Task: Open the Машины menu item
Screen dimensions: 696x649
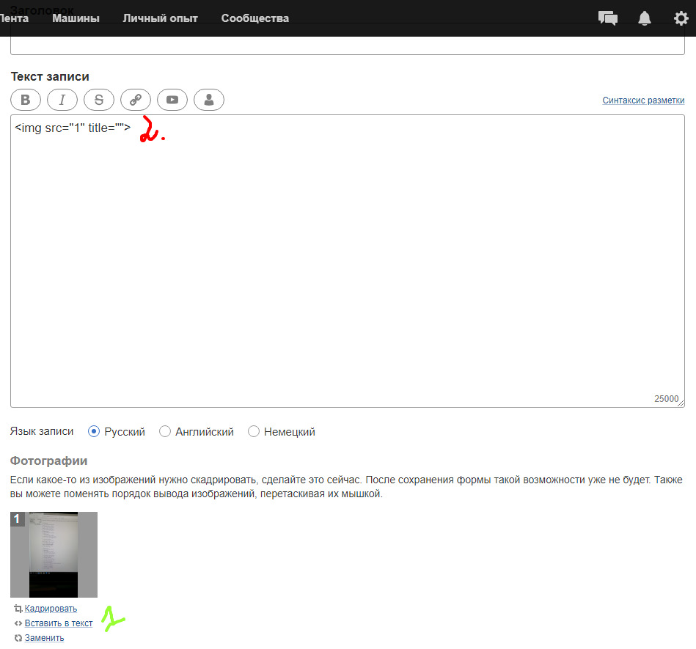Action: pos(76,18)
